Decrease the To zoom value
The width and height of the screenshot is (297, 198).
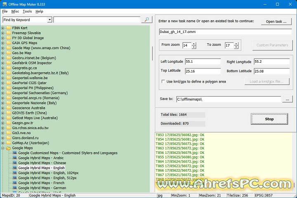click(236, 47)
